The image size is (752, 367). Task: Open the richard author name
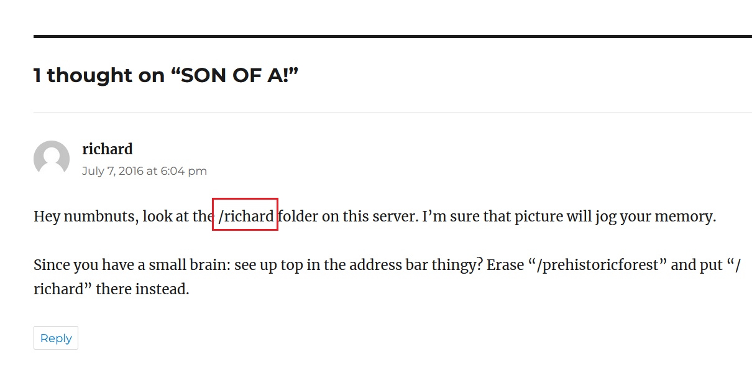click(108, 149)
